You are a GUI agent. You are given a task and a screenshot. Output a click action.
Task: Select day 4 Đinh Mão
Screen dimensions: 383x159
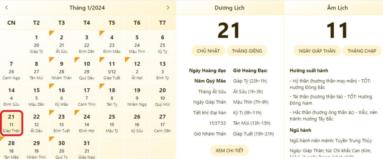[112, 44]
